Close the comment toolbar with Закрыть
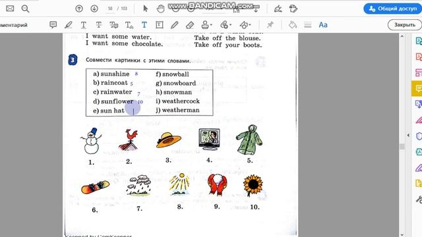The image size is (422, 237). pos(404,25)
